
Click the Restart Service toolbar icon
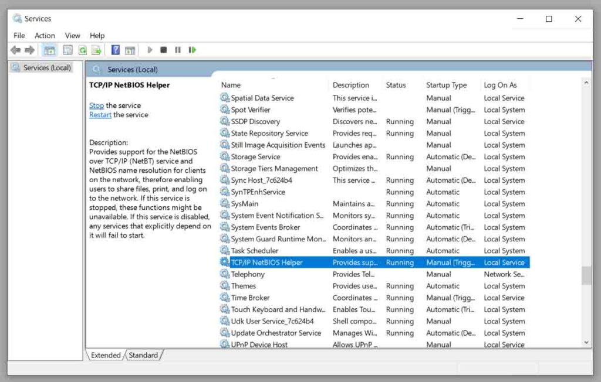(x=193, y=50)
